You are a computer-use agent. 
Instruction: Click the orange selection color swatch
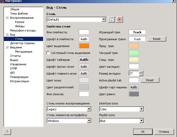[84, 46]
